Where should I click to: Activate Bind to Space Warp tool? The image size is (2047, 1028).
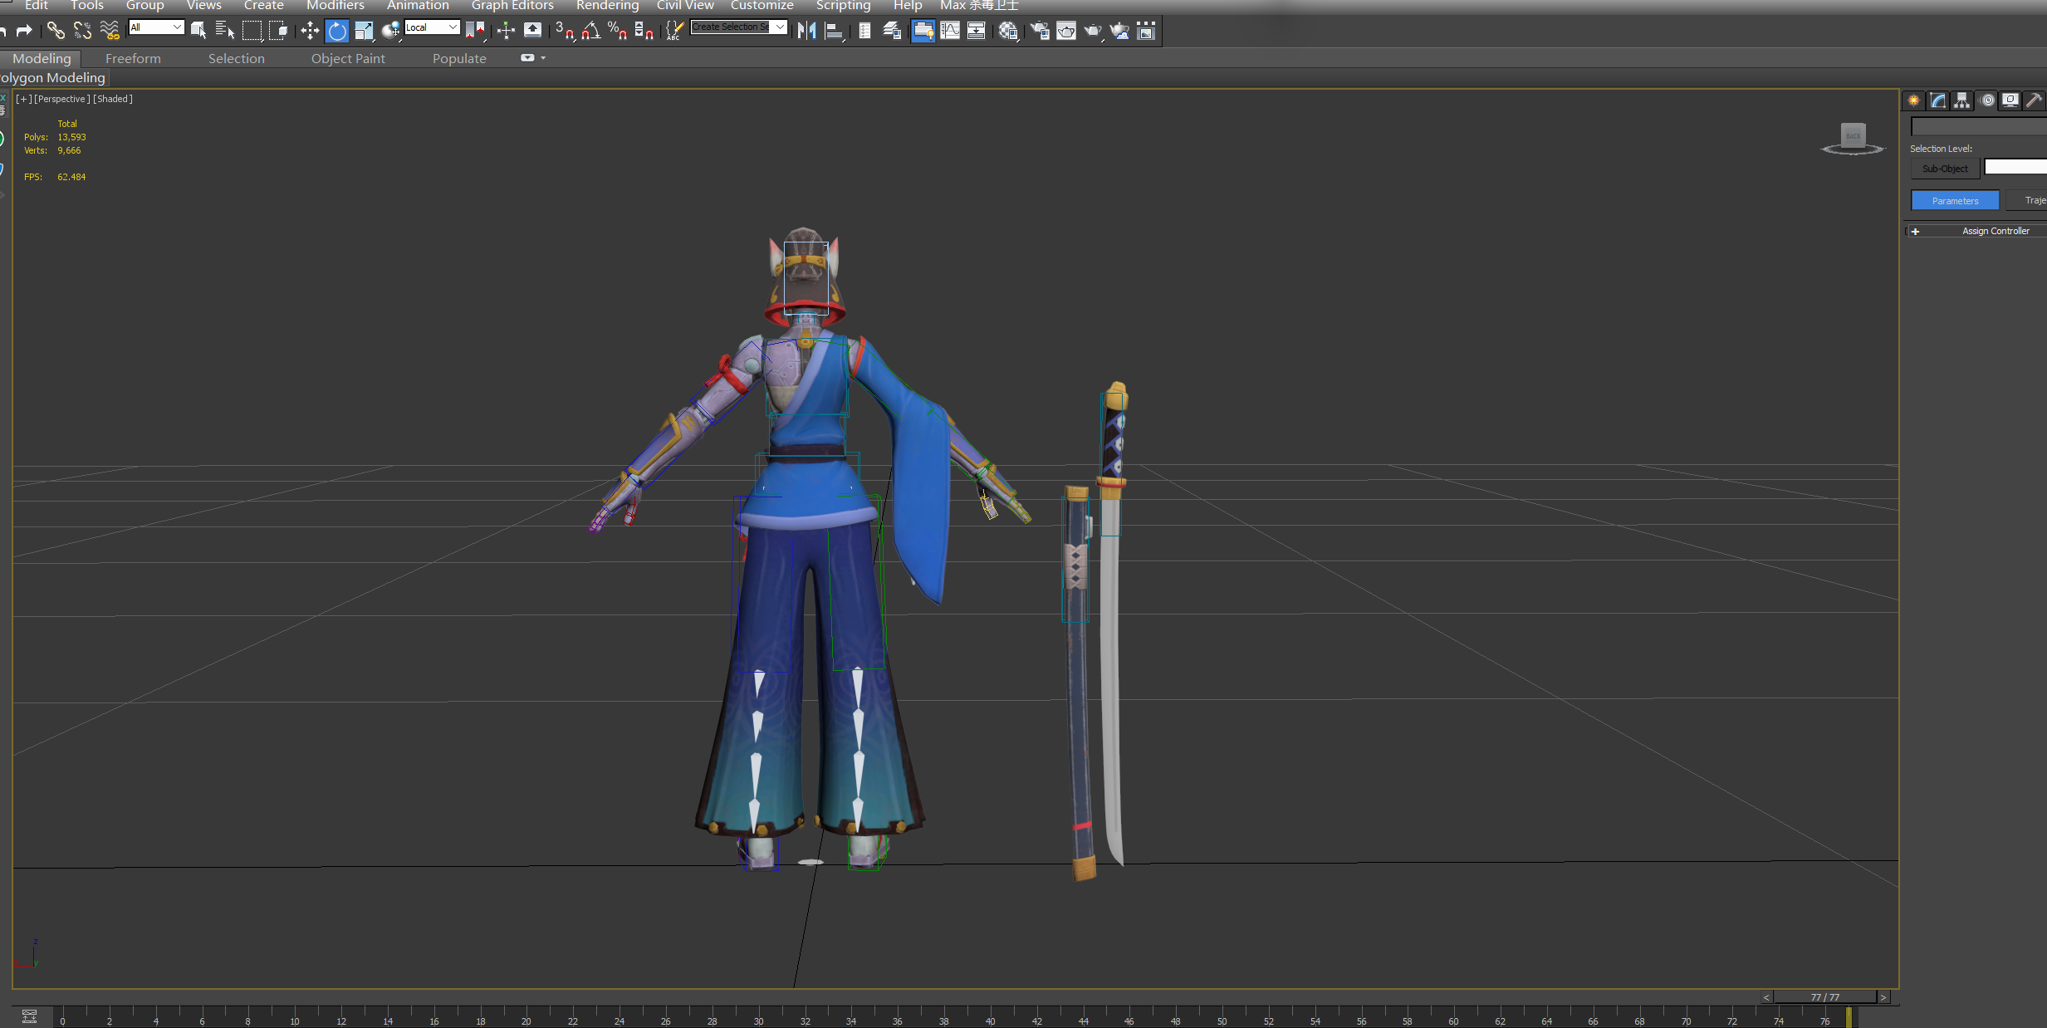(110, 31)
